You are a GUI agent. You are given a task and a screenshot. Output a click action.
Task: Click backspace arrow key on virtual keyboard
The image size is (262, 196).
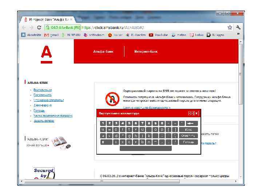[192, 123]
